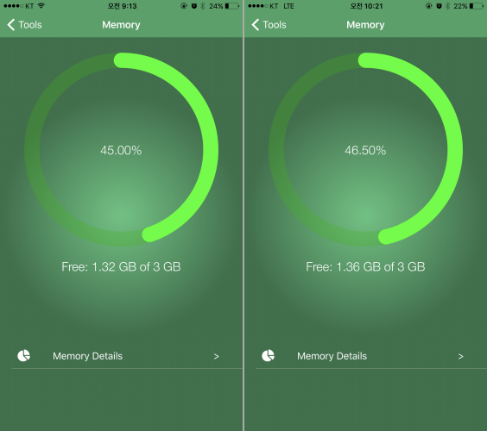Tap the alarm clock icon in left status bar
The height and width of the screenshot is (431, 487).
pyautogui.click(x=194, y=6)
